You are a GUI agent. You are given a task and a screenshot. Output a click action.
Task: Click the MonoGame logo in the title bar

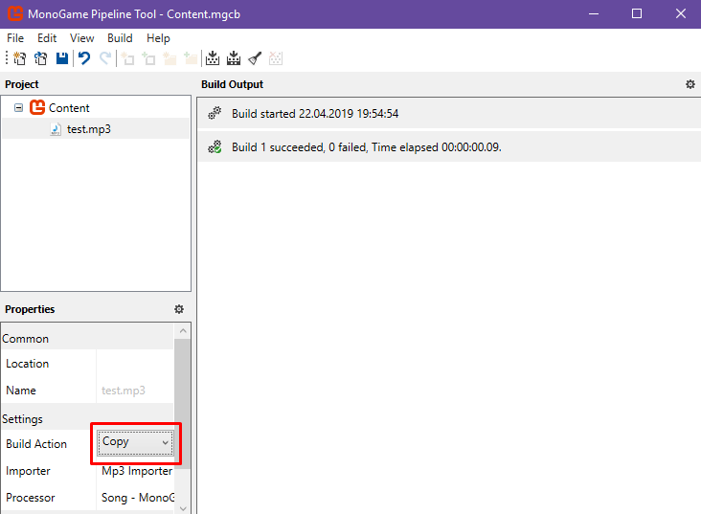click(15, 13)
